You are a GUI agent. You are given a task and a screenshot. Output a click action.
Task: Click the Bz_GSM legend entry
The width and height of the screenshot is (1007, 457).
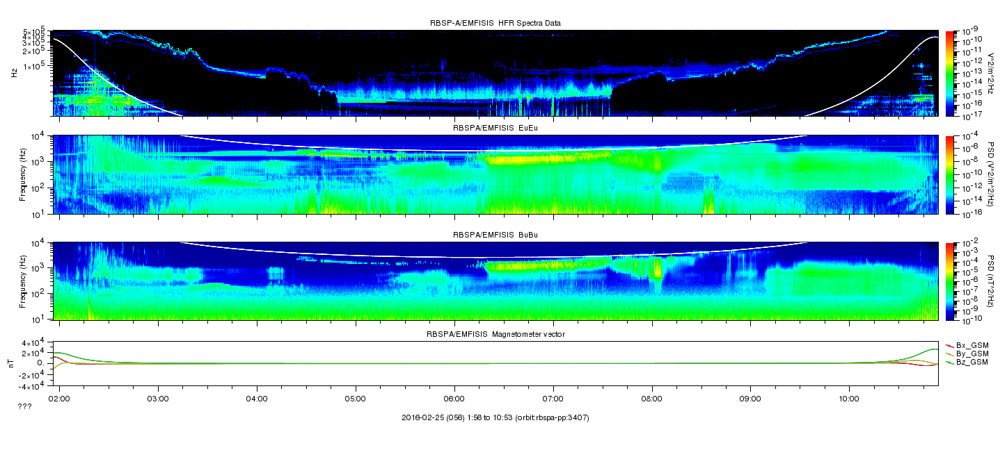tap(971, 363)
